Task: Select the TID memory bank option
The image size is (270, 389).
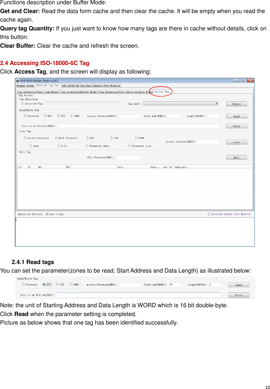Action: coord(58,116)
